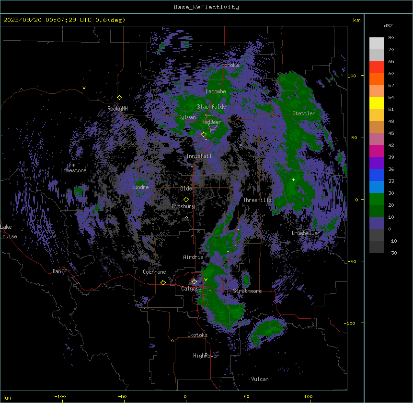This screenshot has height=403, width=413.
Task: Select the slate purple 10-0 dBZ swatch
Action: click(x=377, y=223)
